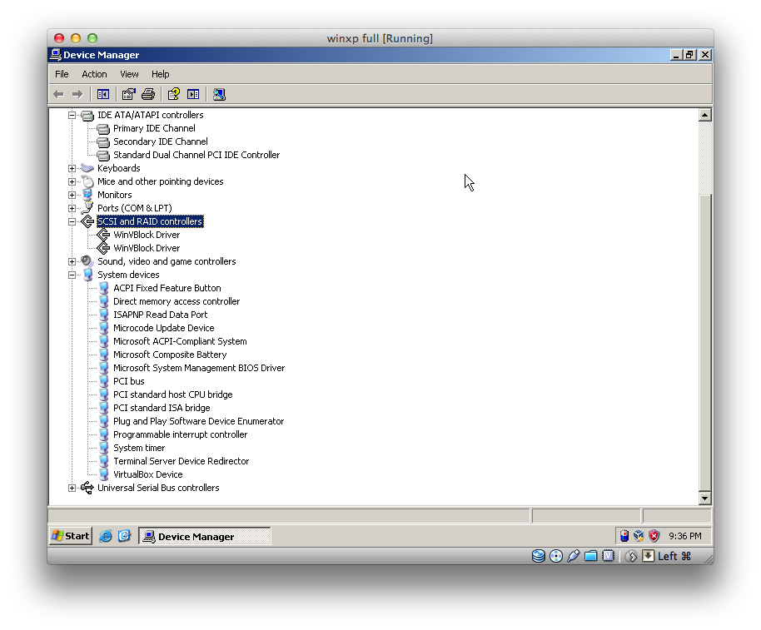The image size is (761, 630).
Task: Click the VirtualBox USB status icon
Action: (573, 556)
